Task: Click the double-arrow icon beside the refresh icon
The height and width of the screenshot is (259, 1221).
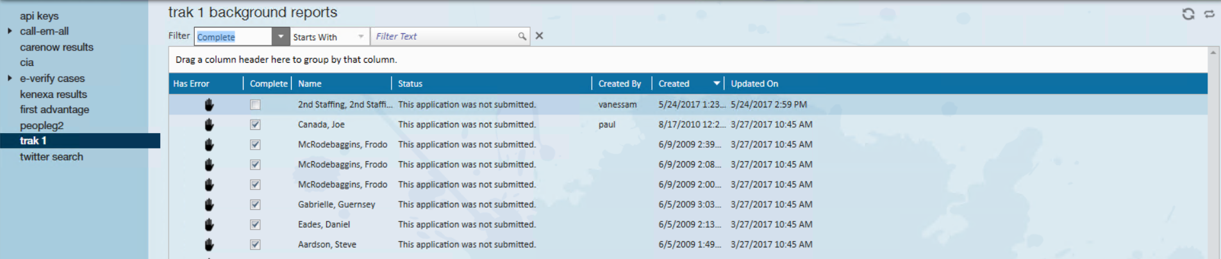Action: (x=1209, y=13)
